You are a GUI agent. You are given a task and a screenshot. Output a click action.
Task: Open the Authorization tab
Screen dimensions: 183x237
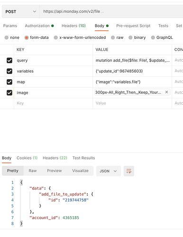coord(39,26)
